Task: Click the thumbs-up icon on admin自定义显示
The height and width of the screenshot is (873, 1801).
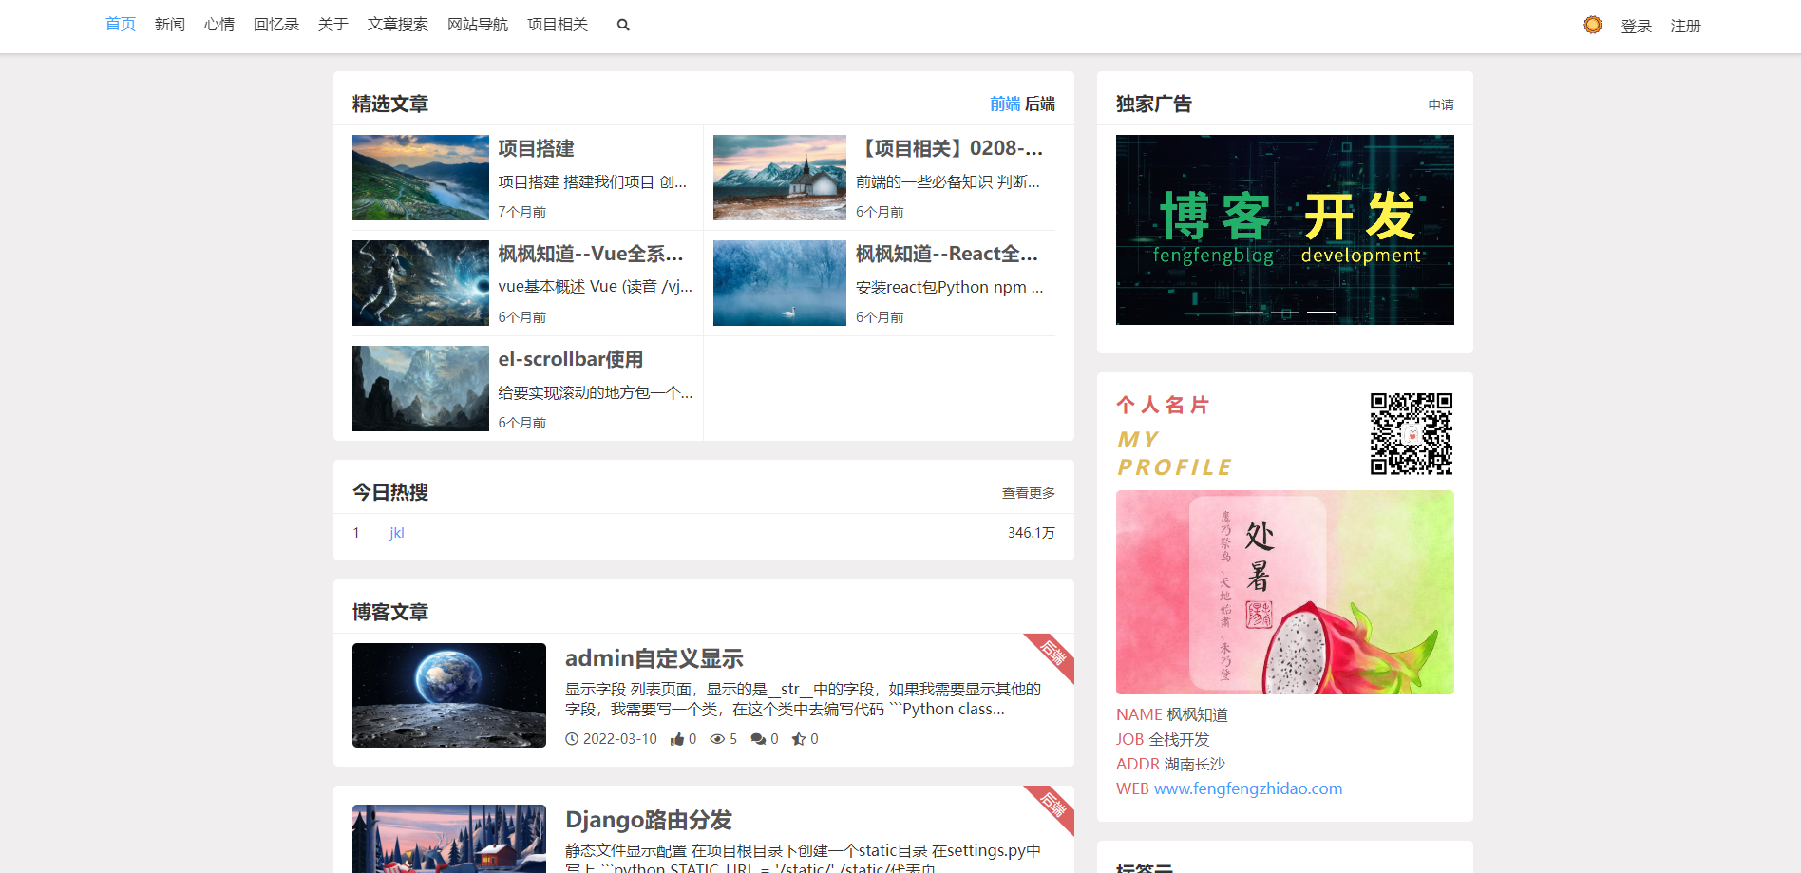Action: (x=677, y=739)
